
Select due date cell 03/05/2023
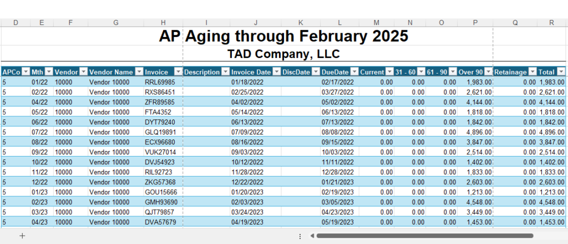[x=339, y=202]
